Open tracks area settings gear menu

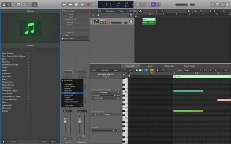click(189, 11)
